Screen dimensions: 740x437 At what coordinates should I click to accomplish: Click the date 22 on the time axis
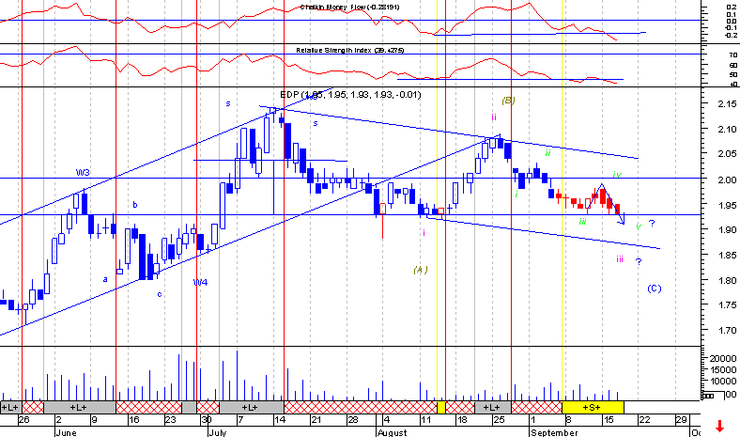644,420
